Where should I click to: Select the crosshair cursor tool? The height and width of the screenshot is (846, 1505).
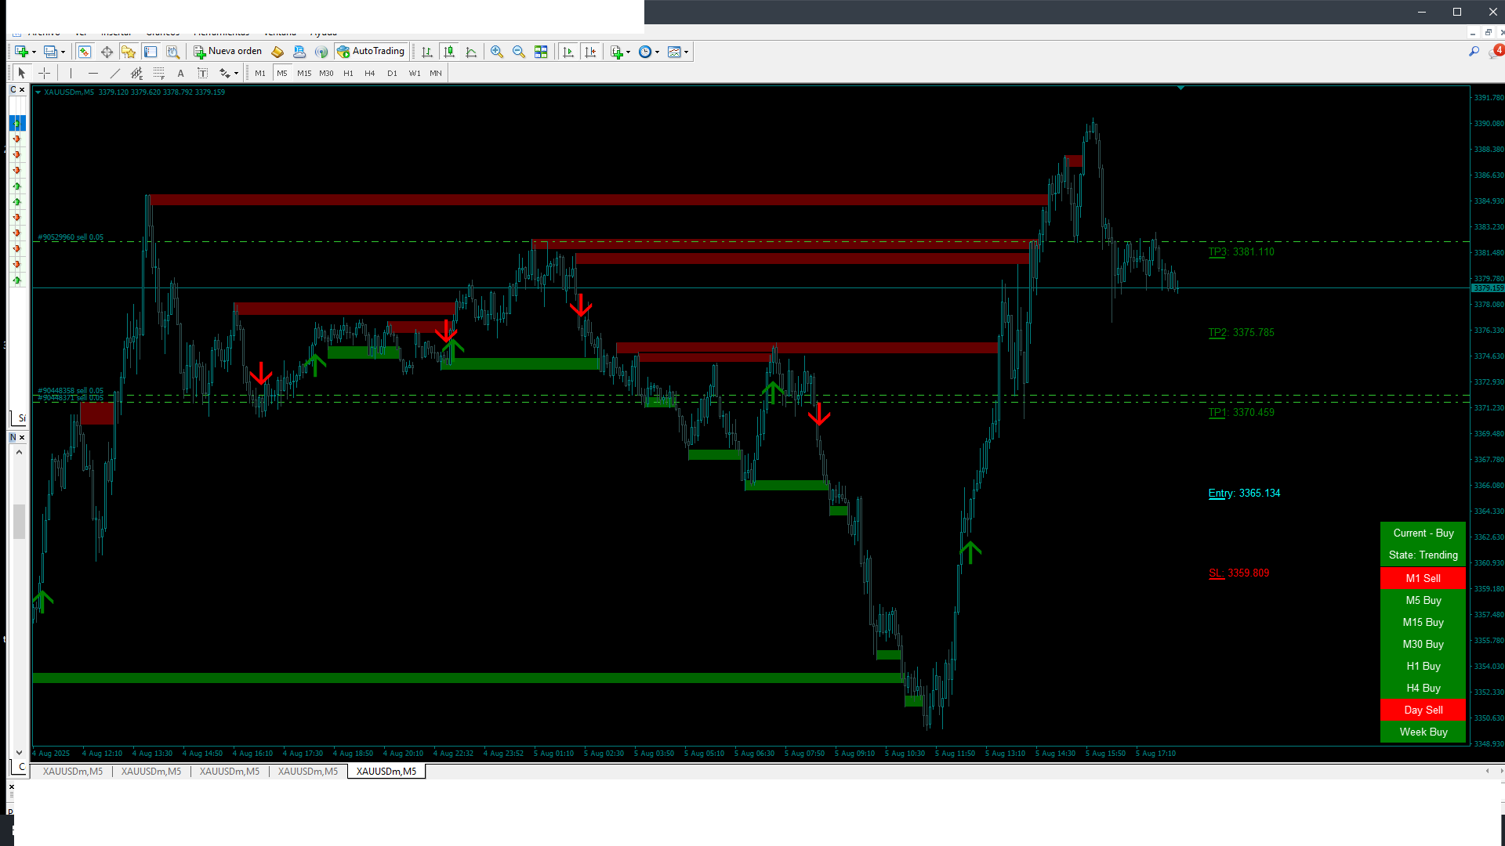pos(45,73)
